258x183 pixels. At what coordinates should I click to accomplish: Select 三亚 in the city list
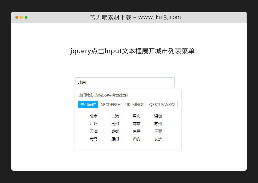(x=158, y=131)
